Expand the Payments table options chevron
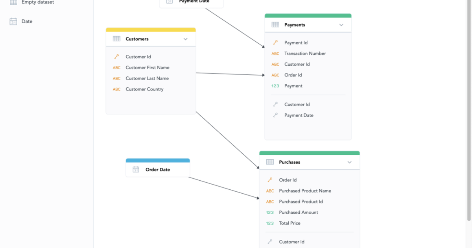This screenshot has height=248, width=472. click(341, 24)
